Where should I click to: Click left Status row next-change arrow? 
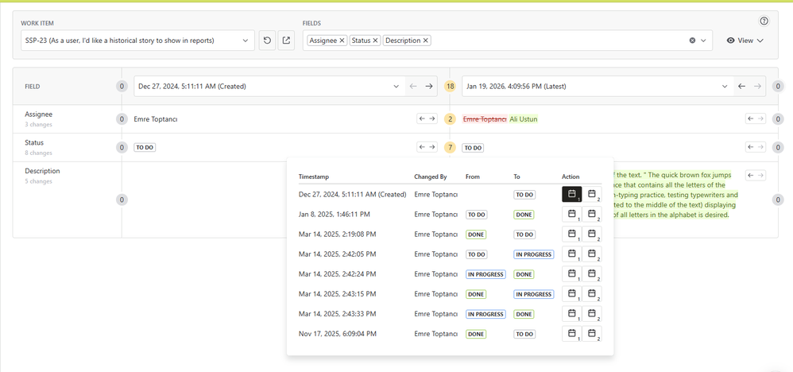tap(432, 147)
